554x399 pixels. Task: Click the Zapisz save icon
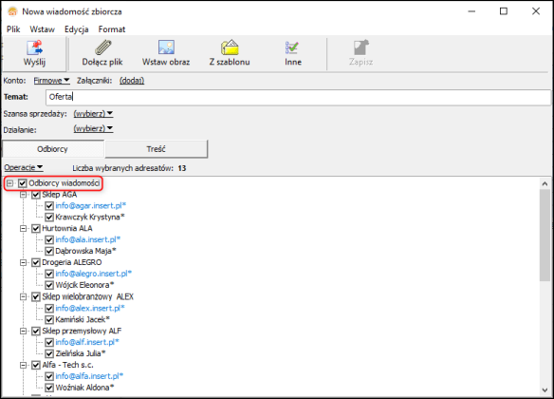click(x=361, y=47)
